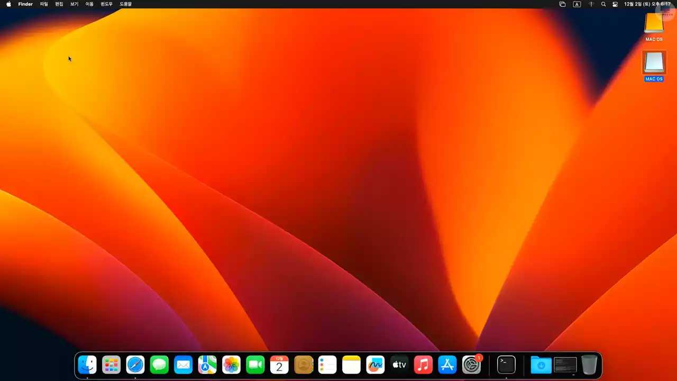This screenshot has width=677, height=381.
Task: Open the Mail app in Dock
Action: click(183, 365)
